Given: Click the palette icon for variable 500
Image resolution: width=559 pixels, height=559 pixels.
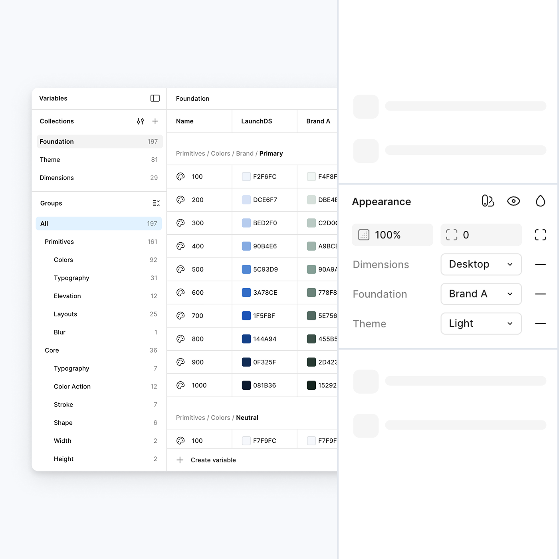Looking at the screenshot, I should pyautogui.click(x=180, y=269).
